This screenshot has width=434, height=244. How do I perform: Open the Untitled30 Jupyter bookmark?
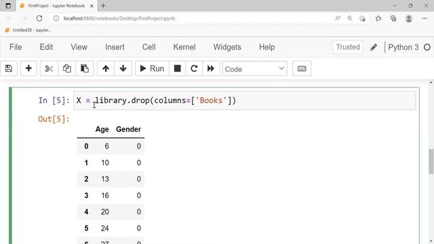pyautogui.click(x=28, y=30)
